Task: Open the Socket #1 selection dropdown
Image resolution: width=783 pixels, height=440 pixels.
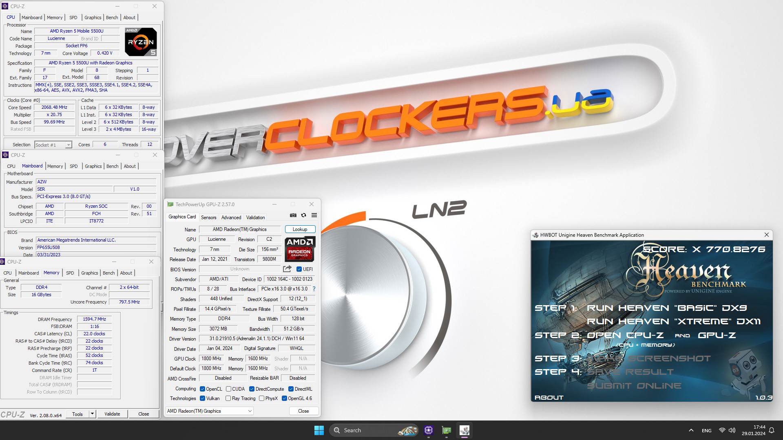Action: tap(53, 145)
